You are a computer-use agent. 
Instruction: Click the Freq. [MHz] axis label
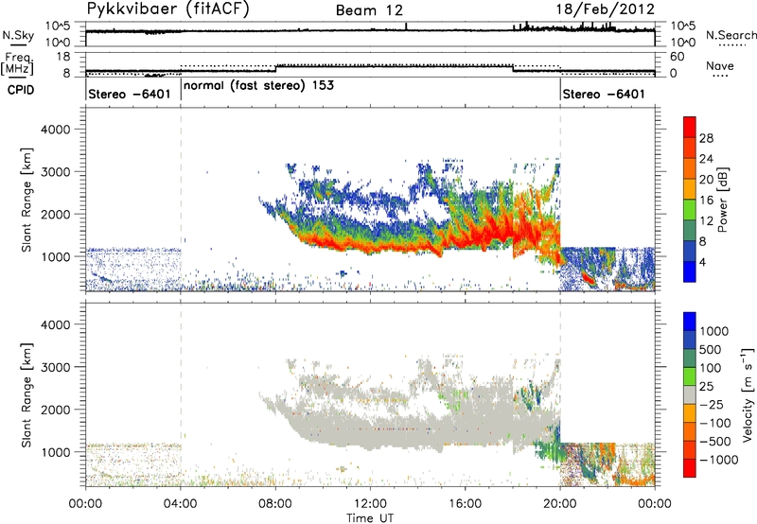point(18,64)
